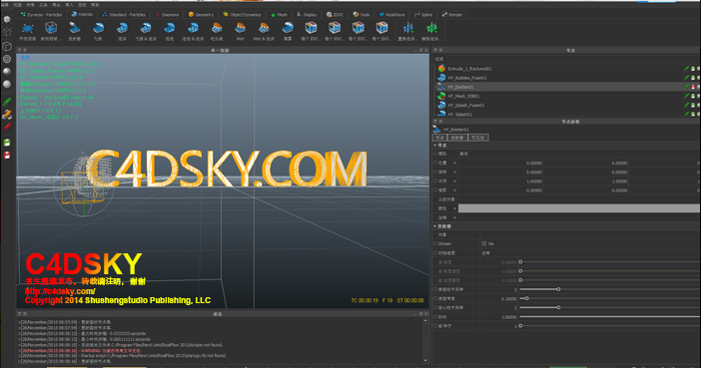Viewport: 701px width, 368px height.
Task: Toggle green pencil state for Extrude_1_fractured01
Action: (686, 69)
